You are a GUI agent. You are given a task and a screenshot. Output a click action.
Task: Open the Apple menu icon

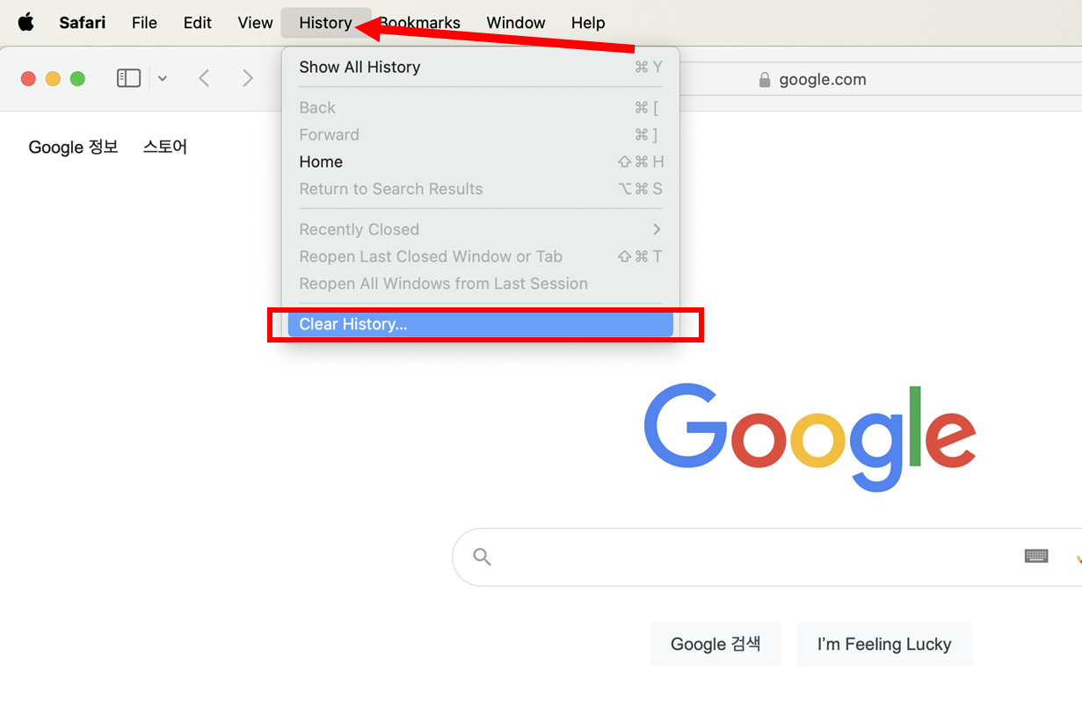click(26, 22)
